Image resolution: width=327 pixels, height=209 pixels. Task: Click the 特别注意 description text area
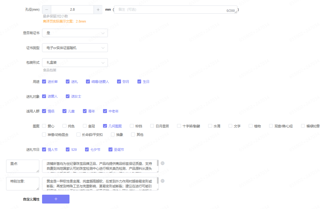(x=100, y=184)
